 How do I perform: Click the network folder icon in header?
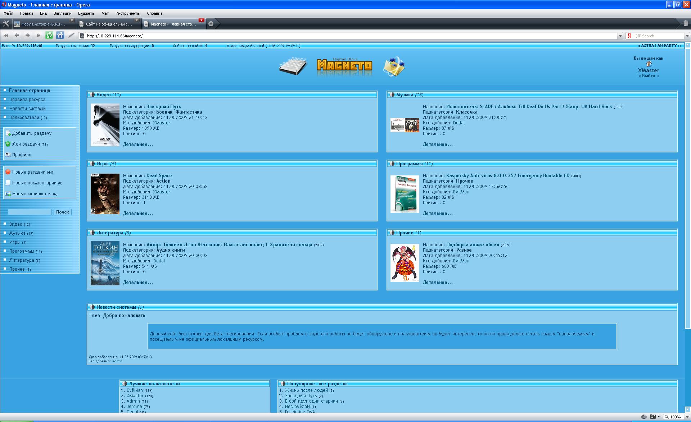pyautogui.click(x=394, y=66)
